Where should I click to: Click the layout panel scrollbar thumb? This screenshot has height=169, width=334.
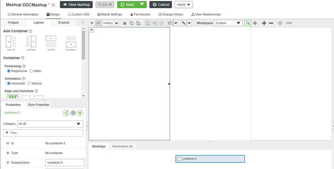[83, 45]
